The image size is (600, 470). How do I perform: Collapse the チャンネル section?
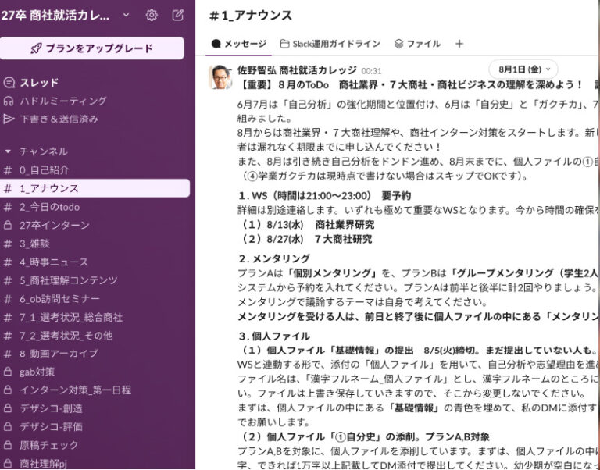(9, 151)
